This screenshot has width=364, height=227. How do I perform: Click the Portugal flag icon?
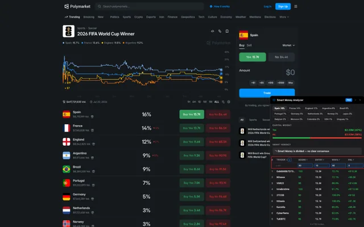[x=67, y=183]
